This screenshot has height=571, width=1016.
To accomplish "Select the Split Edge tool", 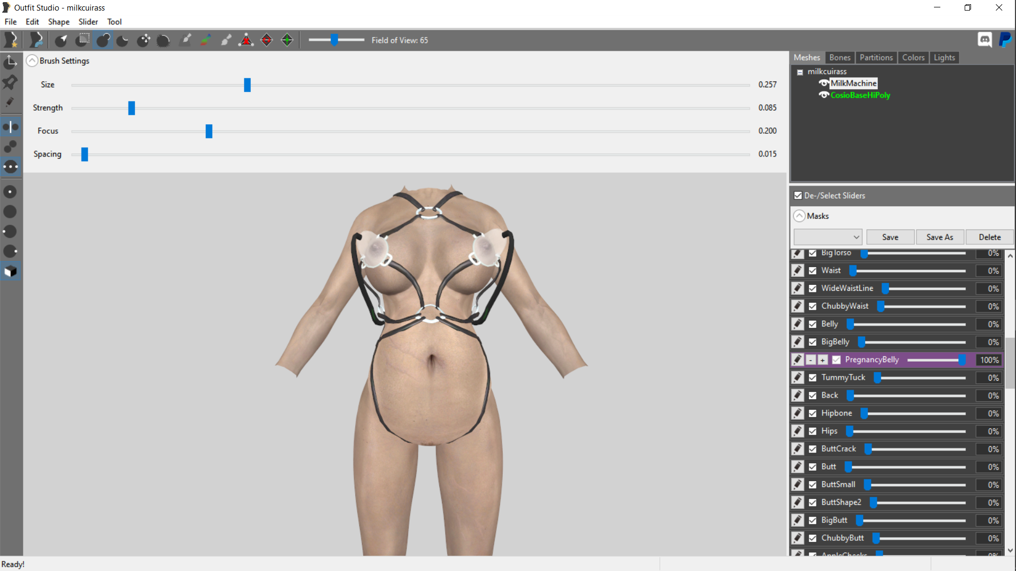I will tap(287, 40).
